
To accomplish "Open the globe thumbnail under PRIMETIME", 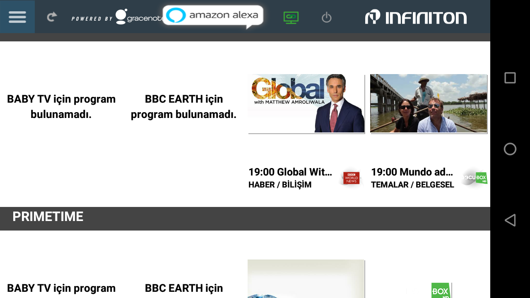I will tap(306, 279).
